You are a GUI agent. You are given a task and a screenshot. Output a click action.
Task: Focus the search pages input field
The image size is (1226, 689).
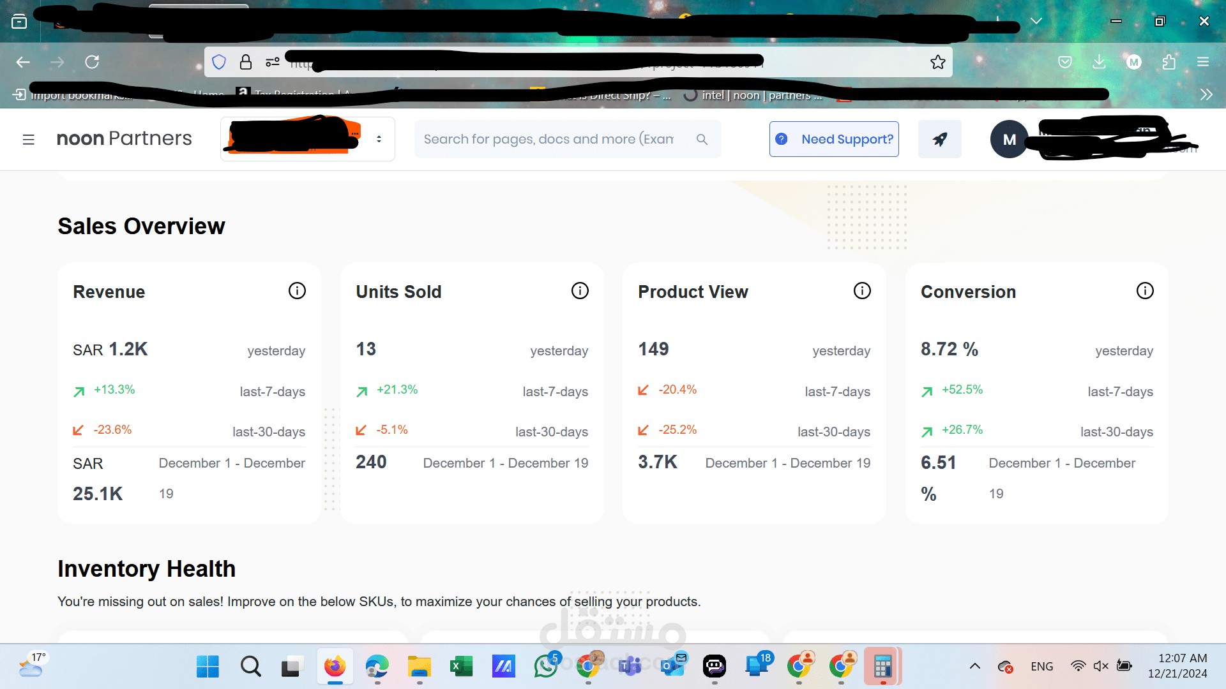pyautogui.click(x=549, y=139)
